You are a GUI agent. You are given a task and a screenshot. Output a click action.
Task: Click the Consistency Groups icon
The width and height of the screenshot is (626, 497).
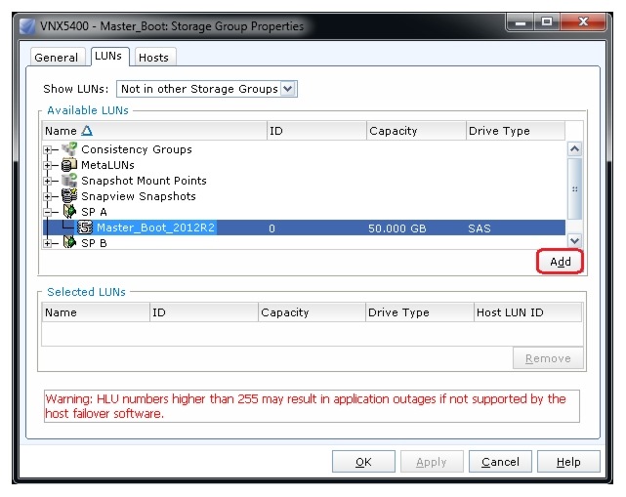(69, 149)
